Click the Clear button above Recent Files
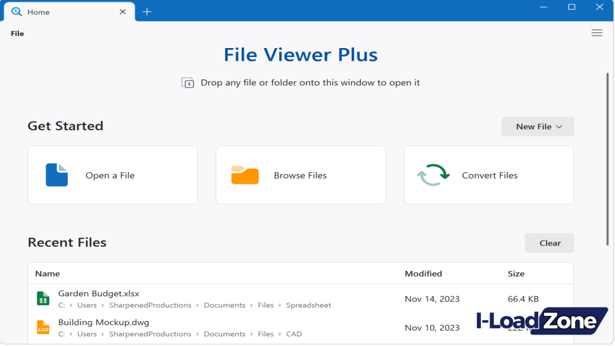The image size is (615, 346). pos(549,243)
